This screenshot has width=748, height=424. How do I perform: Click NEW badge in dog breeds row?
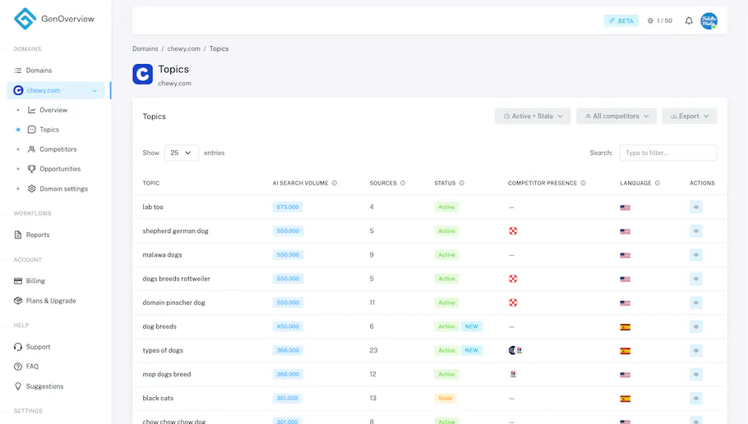click(x=471, y=326)
